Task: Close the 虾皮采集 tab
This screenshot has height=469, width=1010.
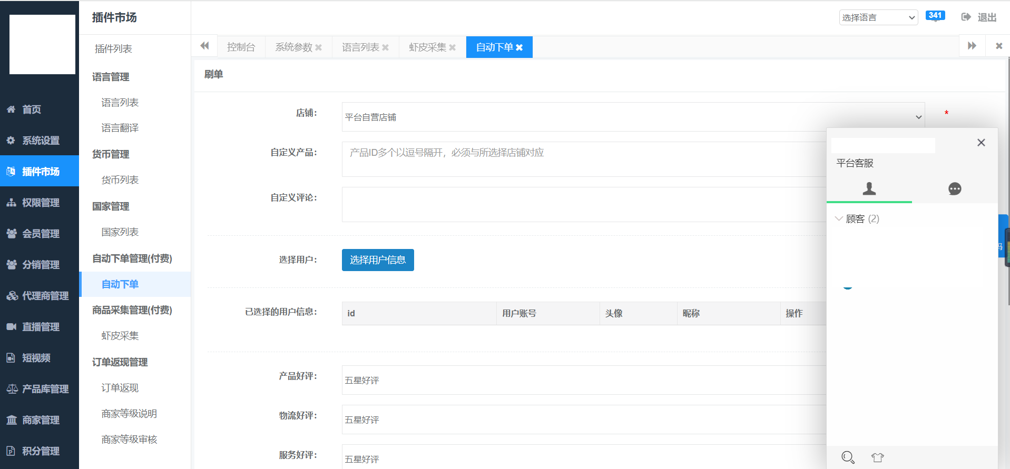Action: (452, 47)
